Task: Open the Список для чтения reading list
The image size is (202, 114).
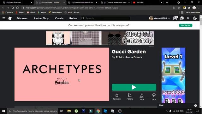Action: (x=191, y=12)
